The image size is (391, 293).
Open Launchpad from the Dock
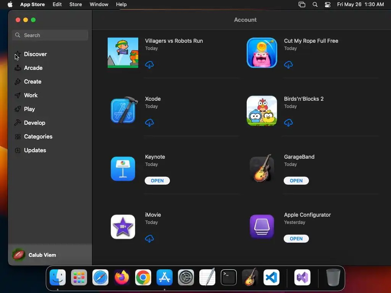click(x=79, y=277)
